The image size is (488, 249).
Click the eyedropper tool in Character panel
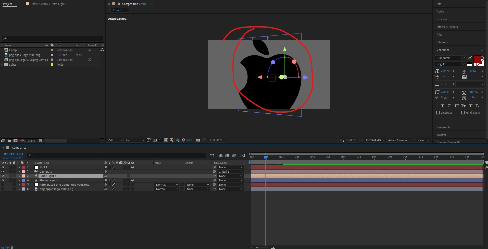[x=470, y=58]
